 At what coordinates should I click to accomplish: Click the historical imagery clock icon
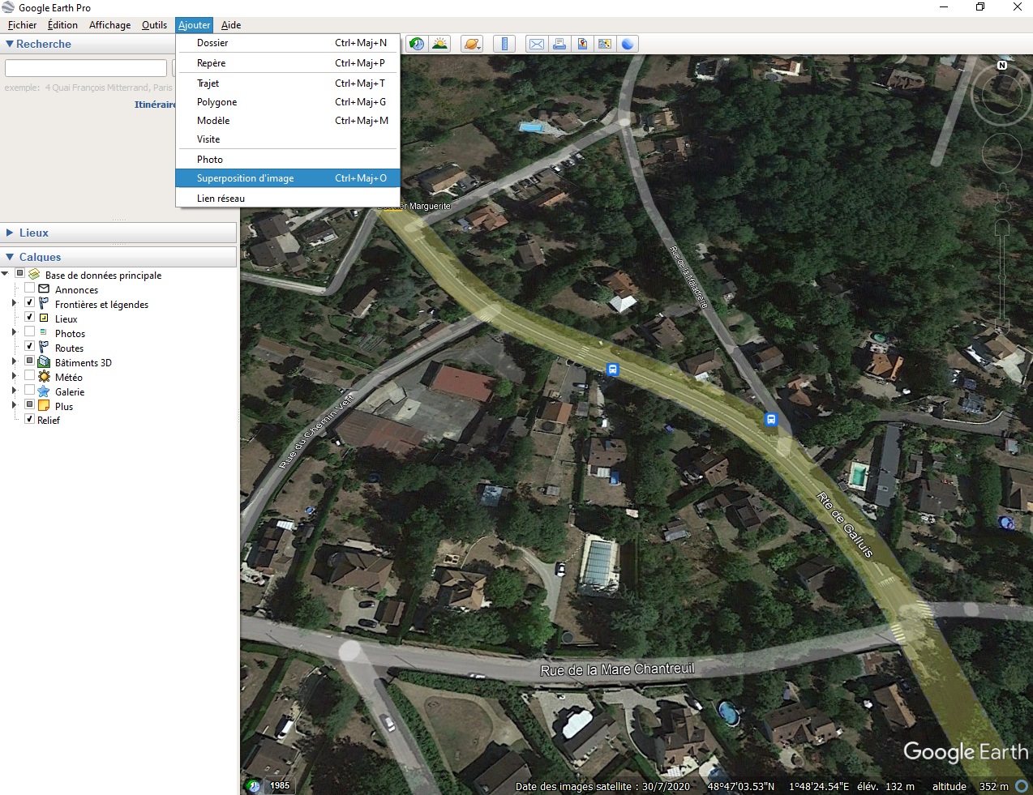(416, 44)
